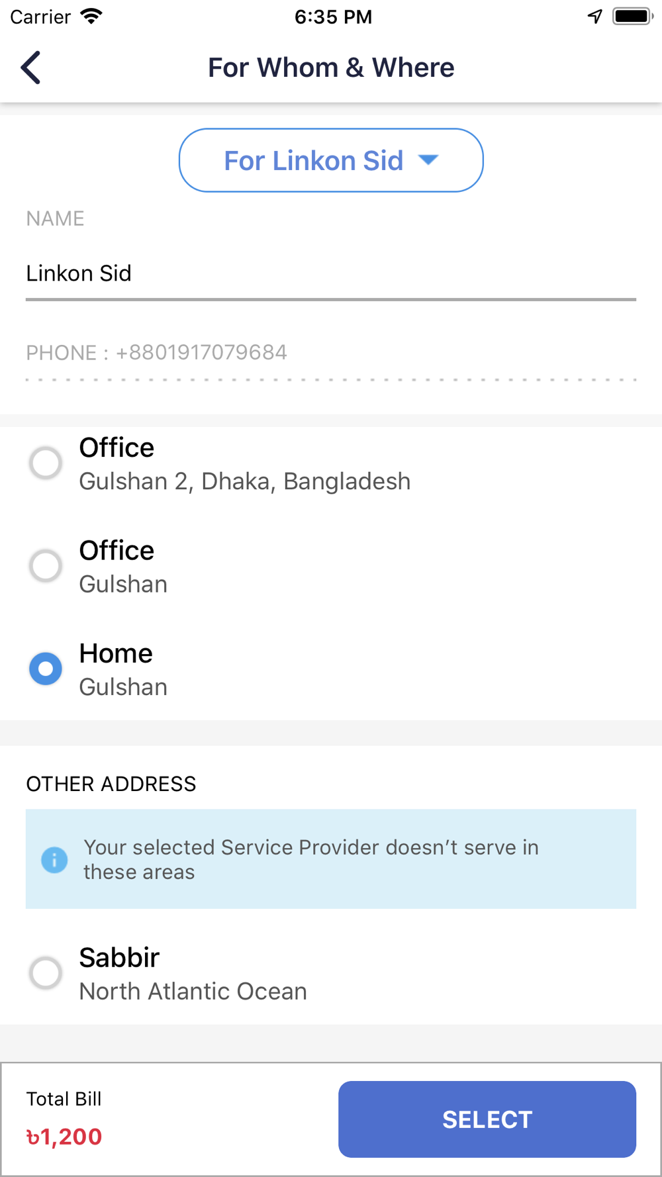
Task: Tap the Gulshan 2, Dhaka, Bangladesh address text
Action: (245, 482)
